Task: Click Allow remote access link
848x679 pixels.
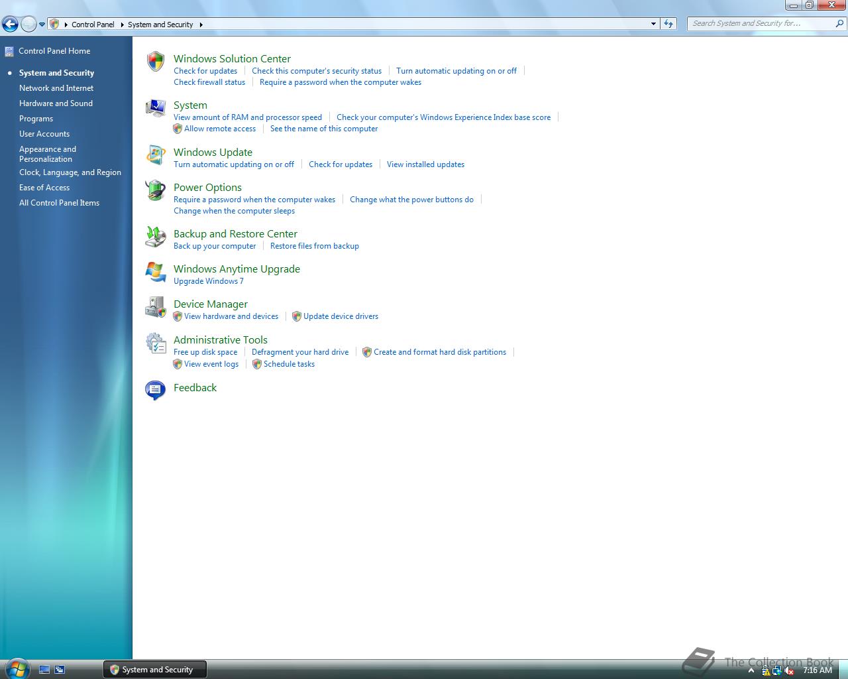Action: (x=220, y=129)
